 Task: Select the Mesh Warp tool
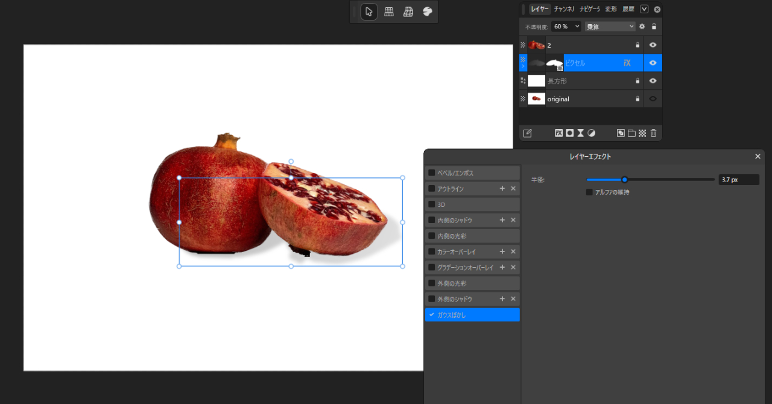pyautogui.click(x=408, y=11)
